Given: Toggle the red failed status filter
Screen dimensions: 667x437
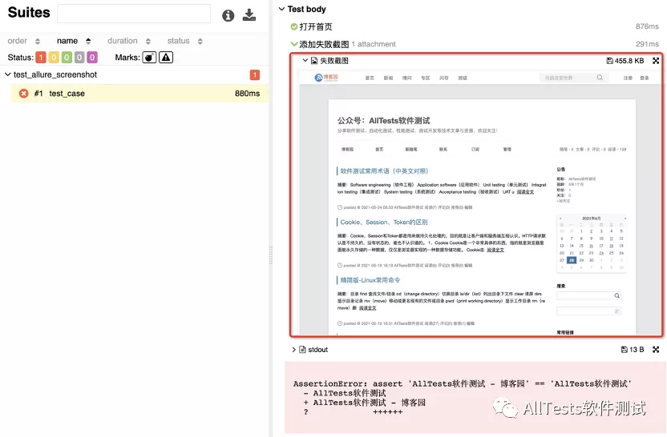Looking at the screenshot, I should [41, 58].
